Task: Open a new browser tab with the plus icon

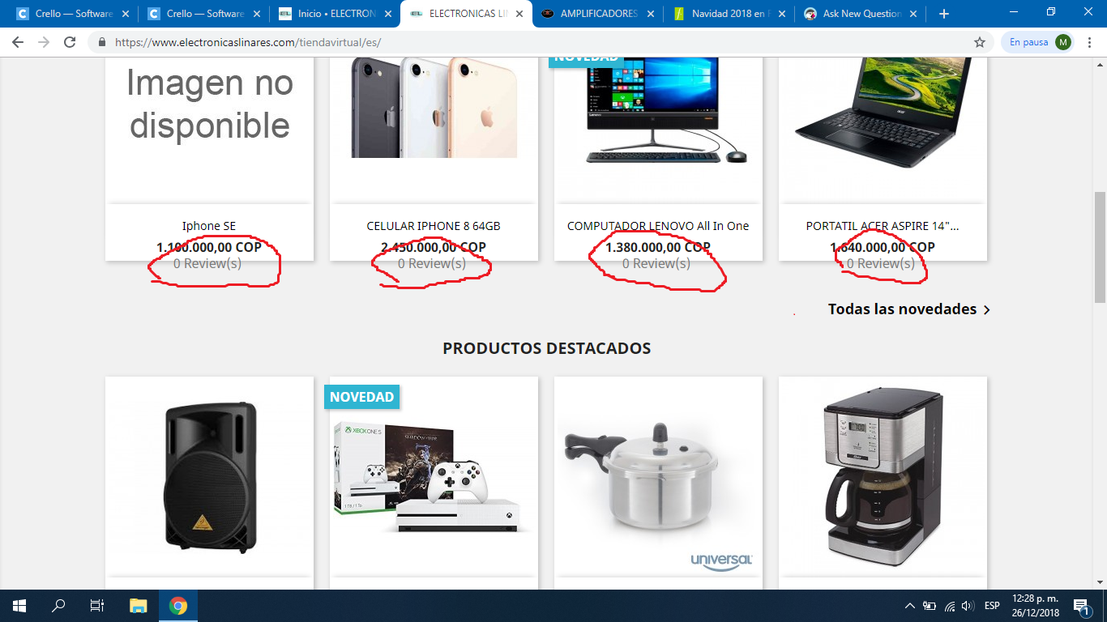Action: coord(943,14)
